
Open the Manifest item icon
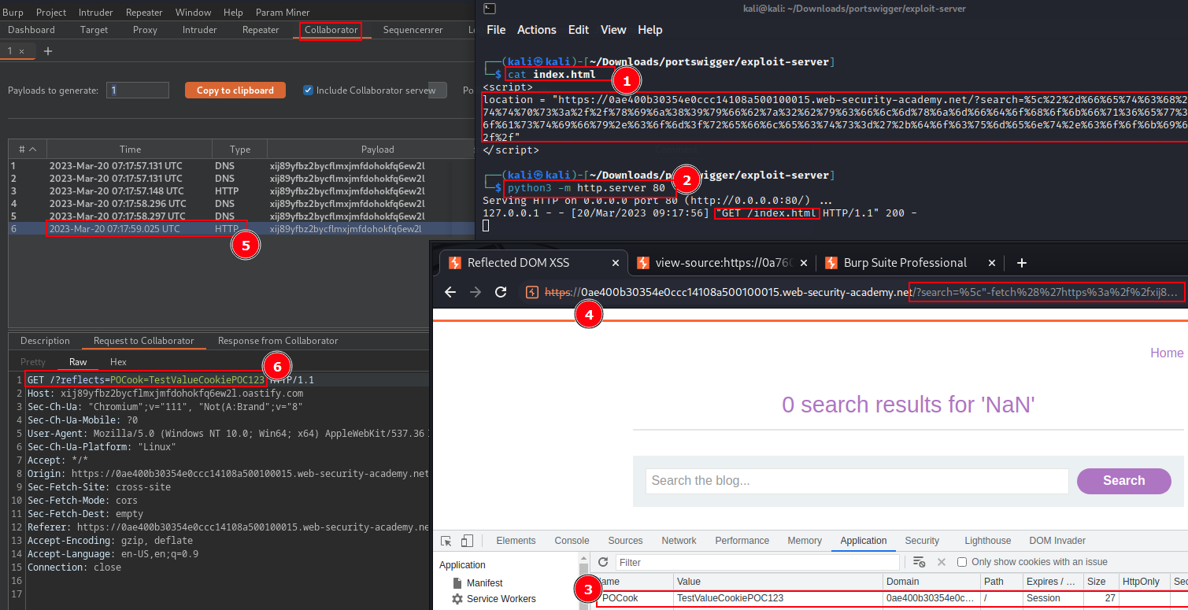(457, 583)
